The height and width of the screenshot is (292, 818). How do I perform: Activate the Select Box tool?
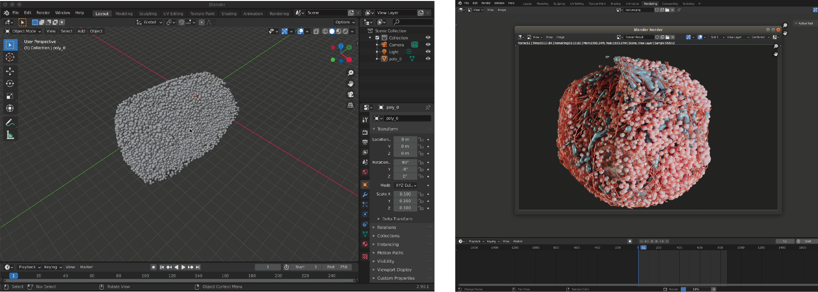(x=10, y=45)
